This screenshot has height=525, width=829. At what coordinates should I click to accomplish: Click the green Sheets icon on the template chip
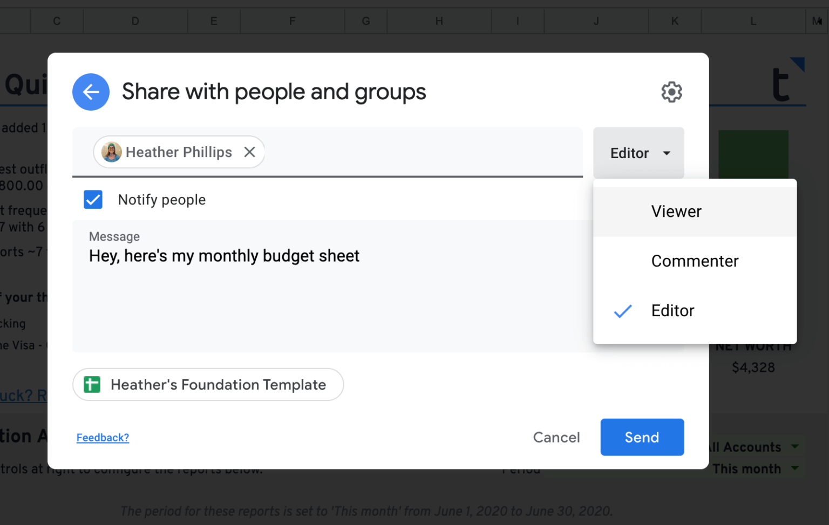[92, 384]
